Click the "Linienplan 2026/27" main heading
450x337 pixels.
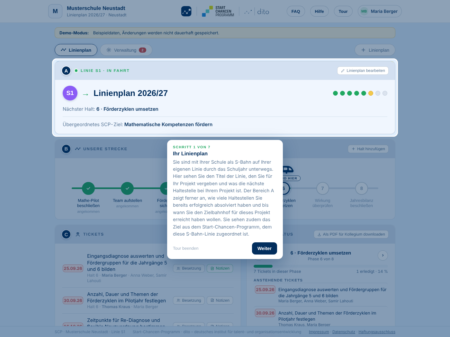click(x=130, y=93)
